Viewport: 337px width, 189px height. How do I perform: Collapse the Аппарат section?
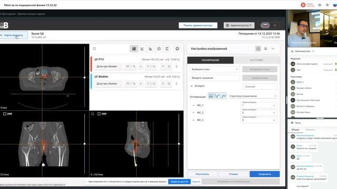pyautogui.click(x=192, y=86)
